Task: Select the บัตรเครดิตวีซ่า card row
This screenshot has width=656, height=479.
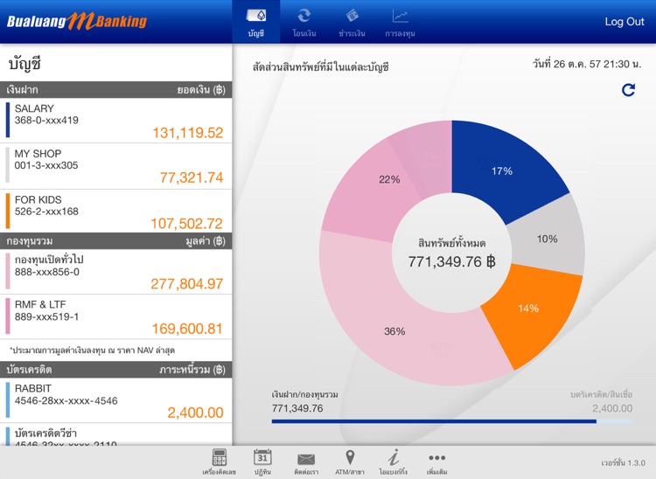Action: pos(115,434)
